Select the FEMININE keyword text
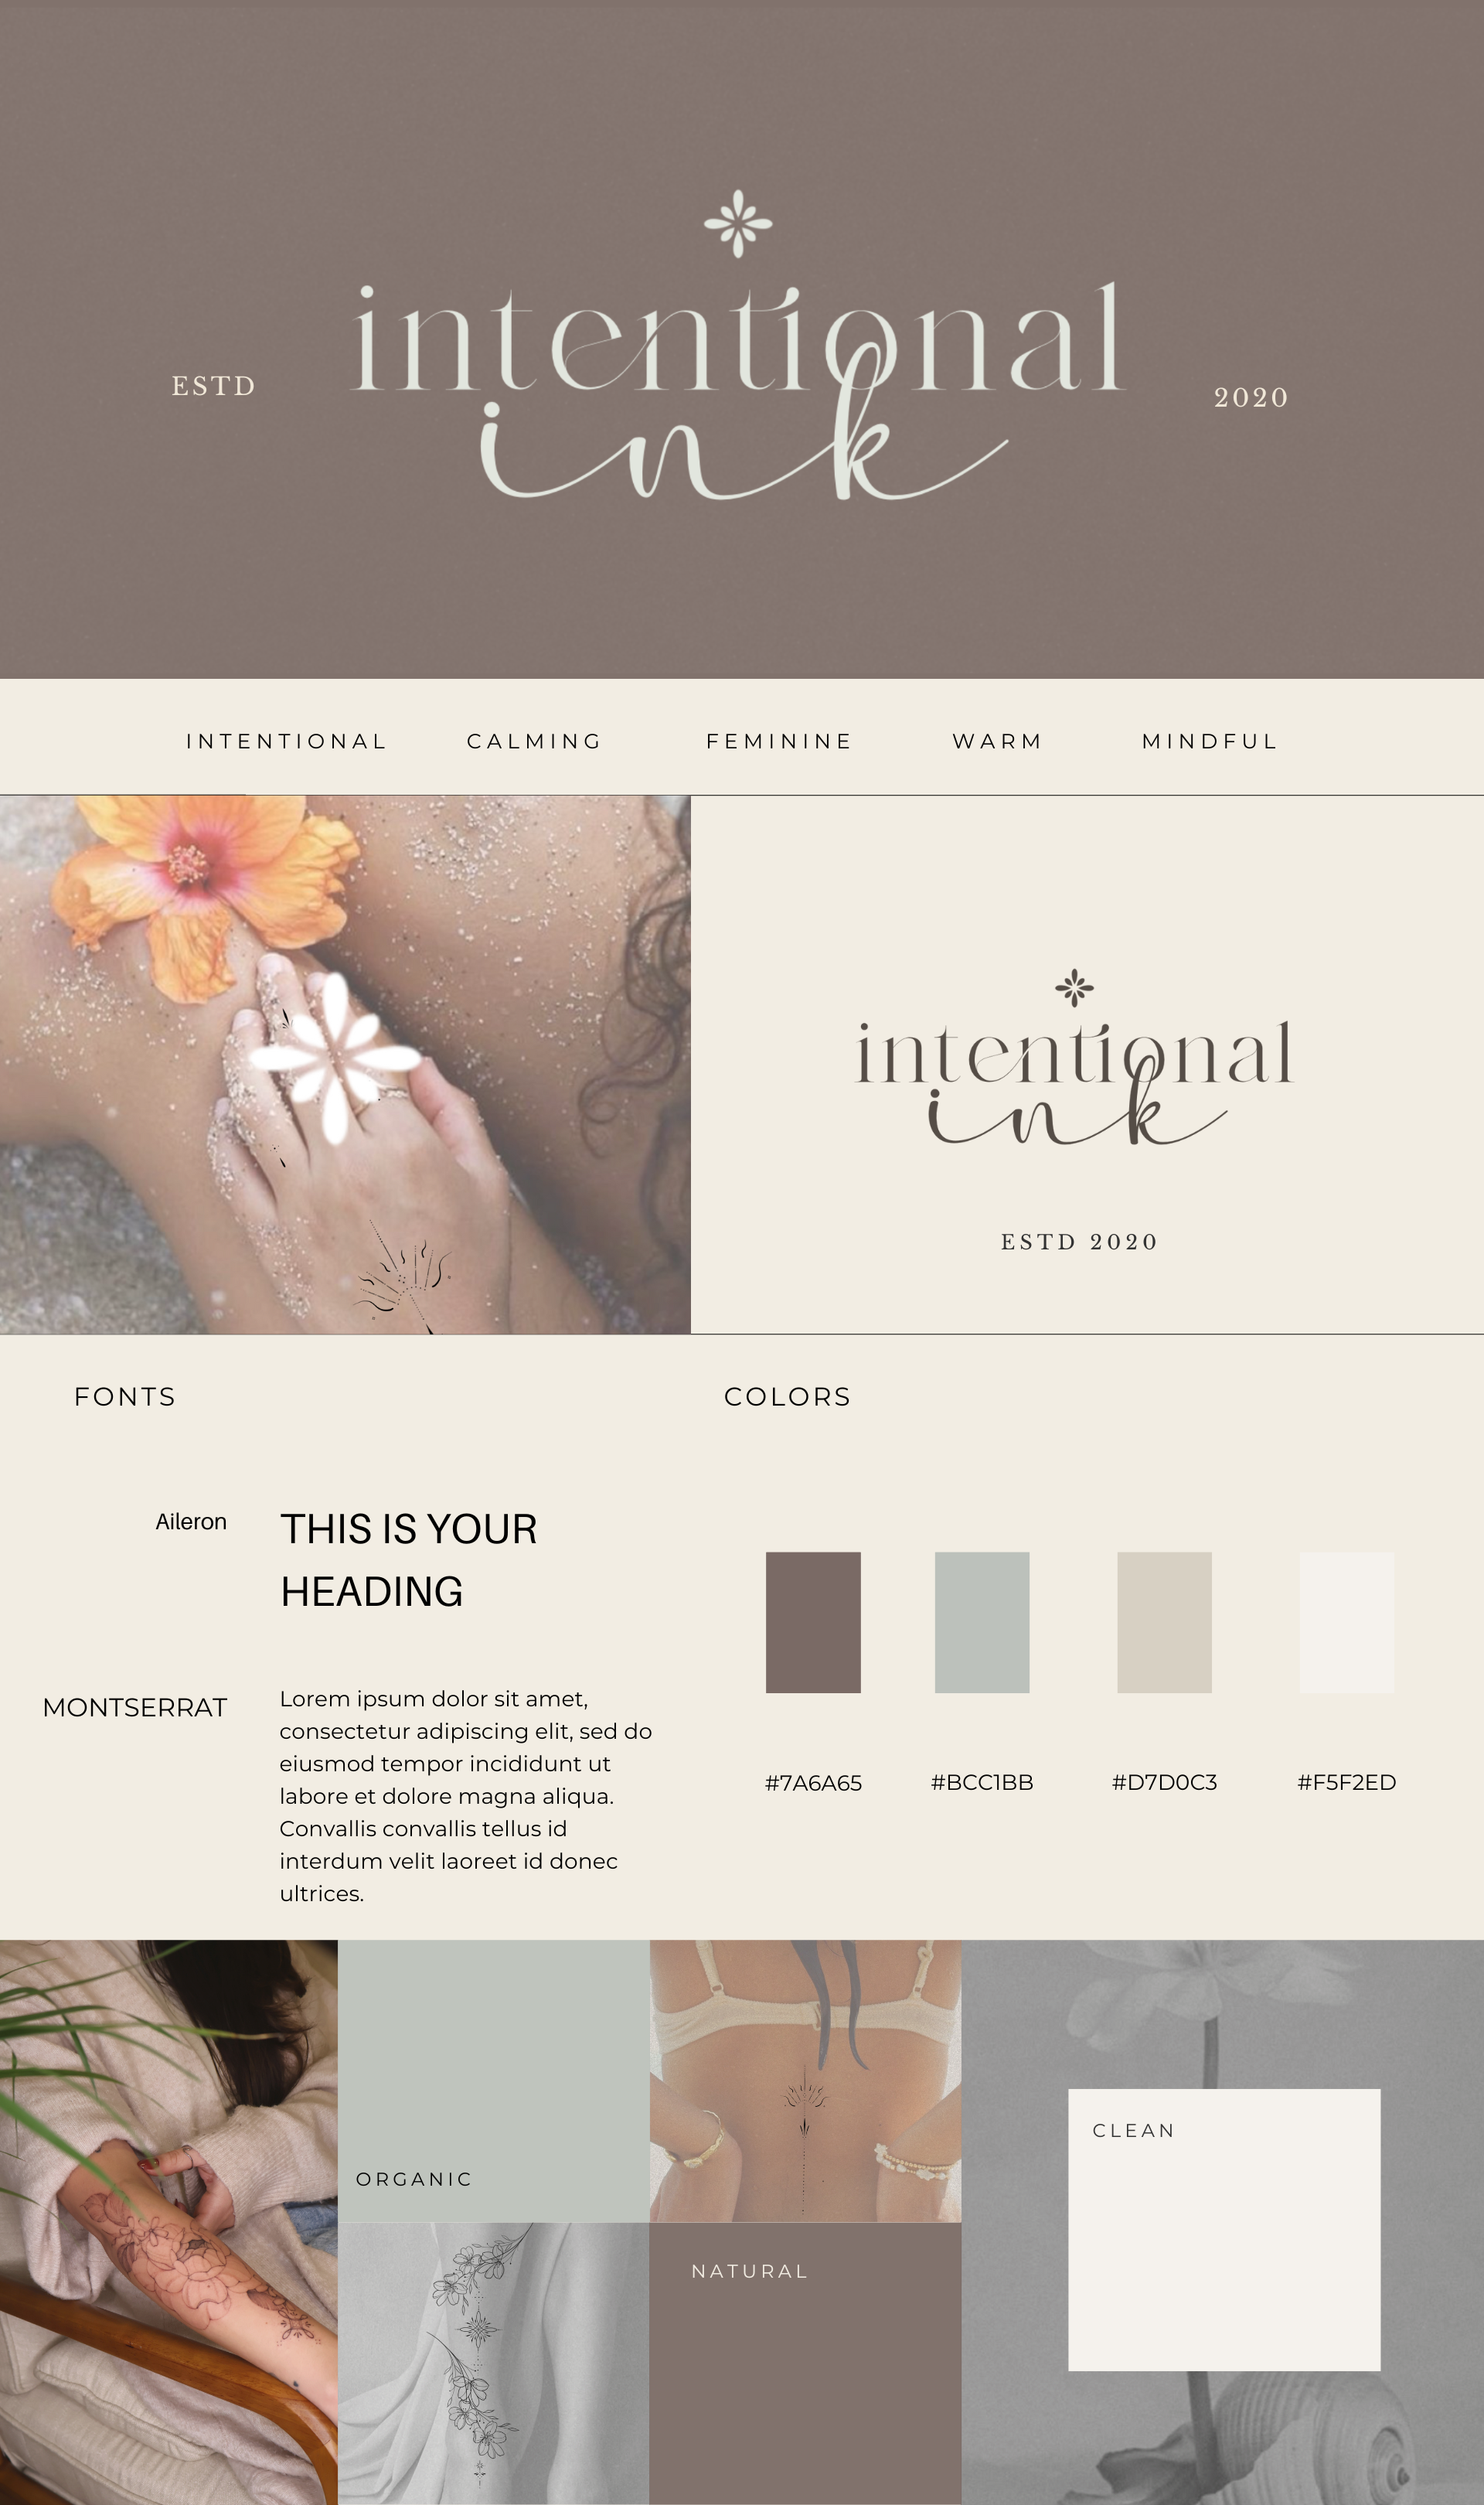The width and height of the screenshot is (1484, 2505). pyautogui.click(x=779, y=741)
